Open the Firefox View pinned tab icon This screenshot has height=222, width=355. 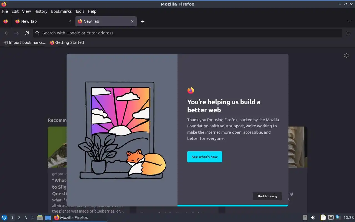click(6, 21)
